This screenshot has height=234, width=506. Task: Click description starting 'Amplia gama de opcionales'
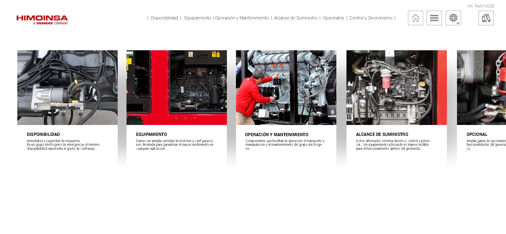click(x=486, y=145)
